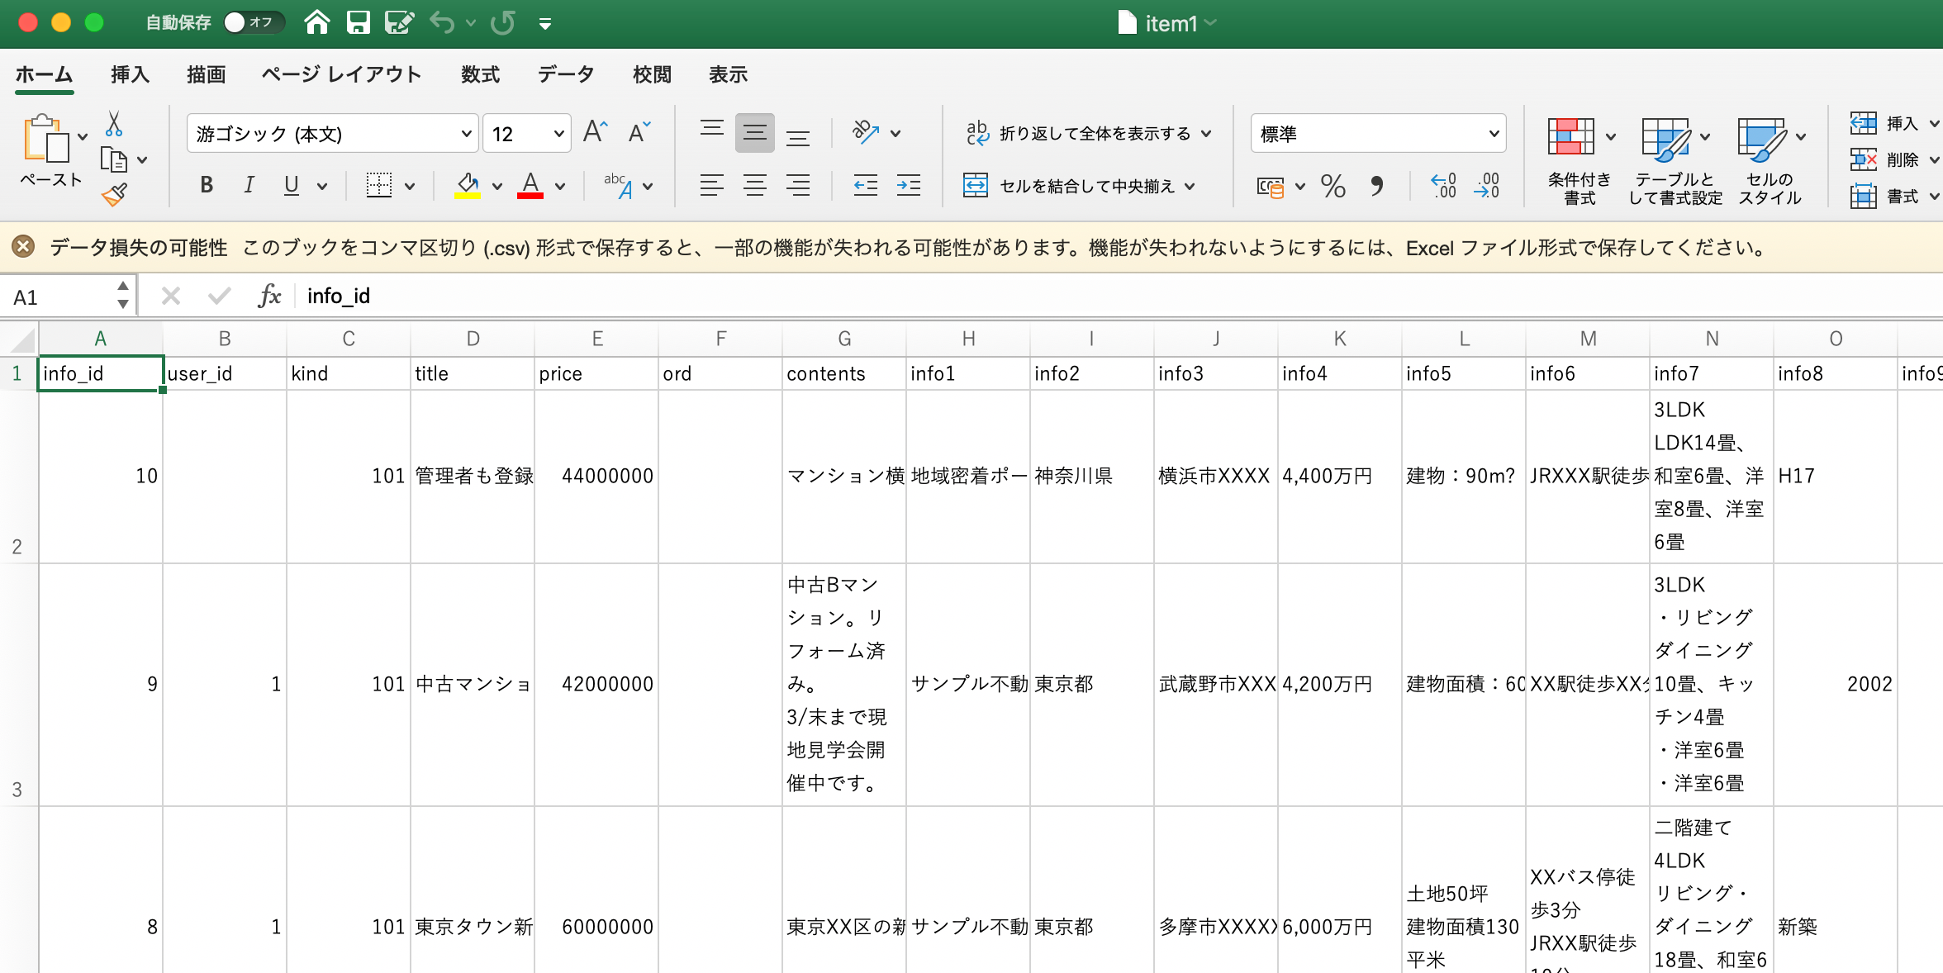Switch to the 表示 ribbon tab
1943x973 pixels.
coord(728,74)
